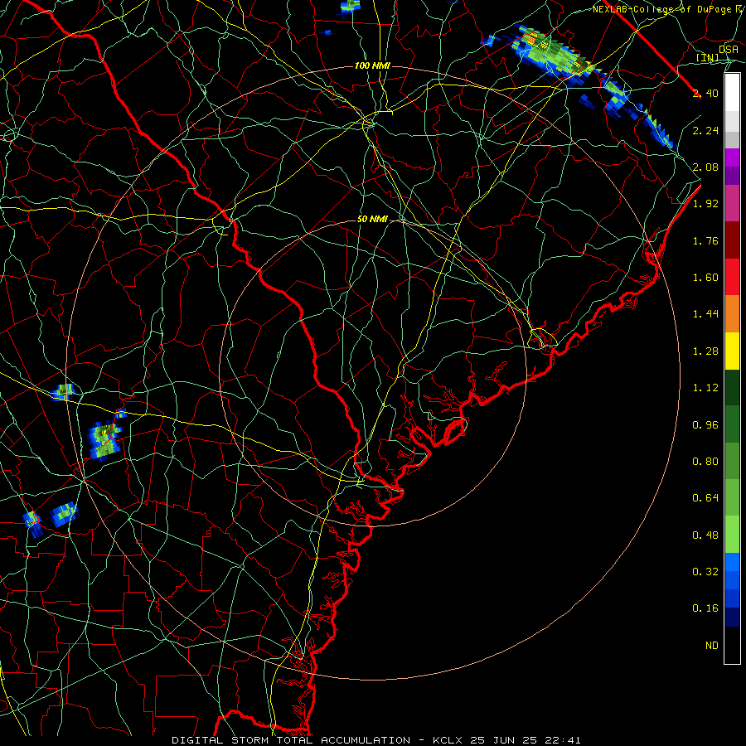
Task: Click the 25 JUN 25 date text
Action: (504, 740)
